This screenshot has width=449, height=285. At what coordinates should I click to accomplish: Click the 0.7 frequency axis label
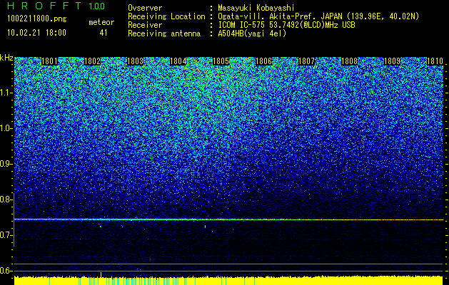pyautogui.click(x=6, y=235)
